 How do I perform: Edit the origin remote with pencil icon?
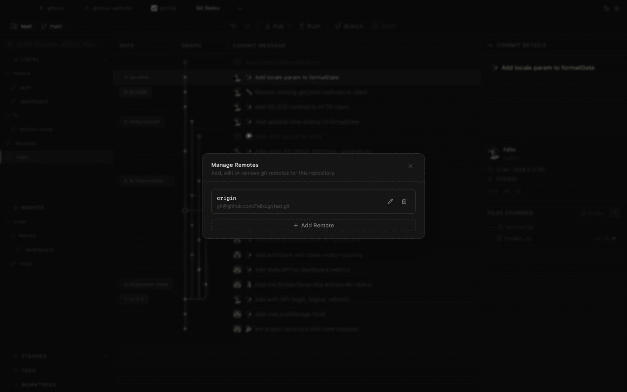point(390,202)
